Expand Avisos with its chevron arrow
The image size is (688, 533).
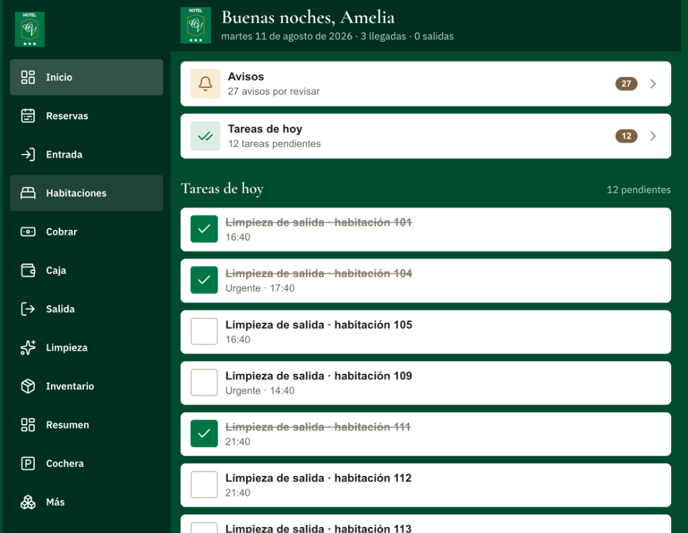pyautogui.click(x=653, y=84)
